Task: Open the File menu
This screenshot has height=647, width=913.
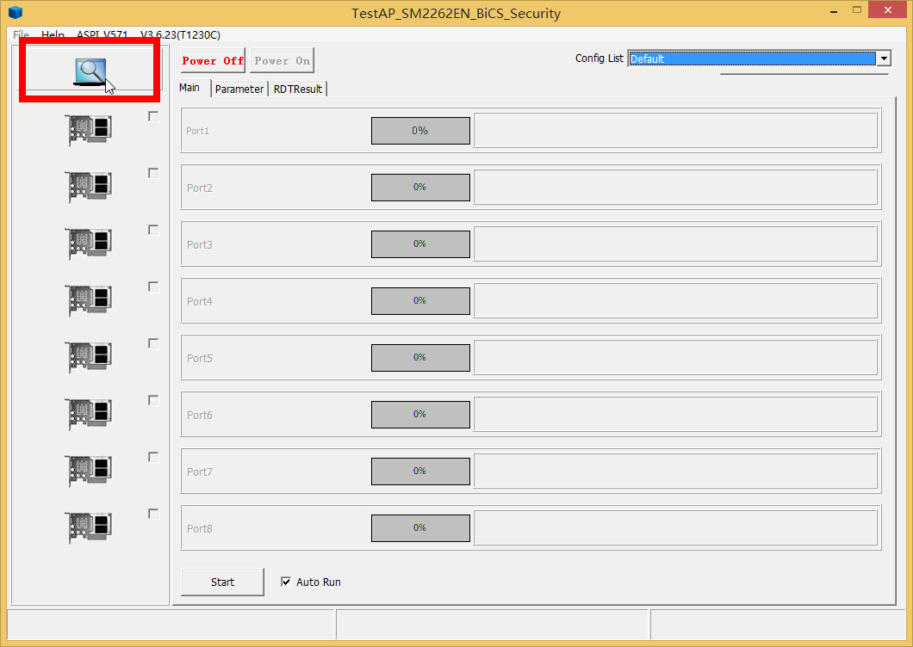Action: tap(22, 35)
